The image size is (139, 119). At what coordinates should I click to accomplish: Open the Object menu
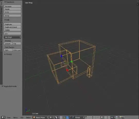(28, 117)
